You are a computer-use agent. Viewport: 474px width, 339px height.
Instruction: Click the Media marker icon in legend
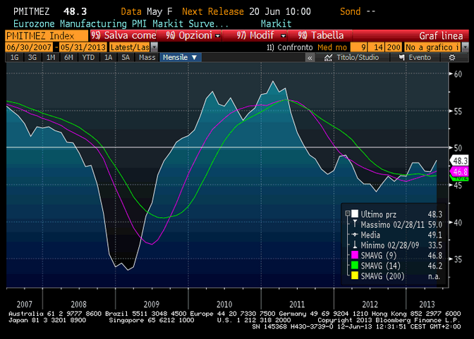pyautogui.click(x=354, y=235)
